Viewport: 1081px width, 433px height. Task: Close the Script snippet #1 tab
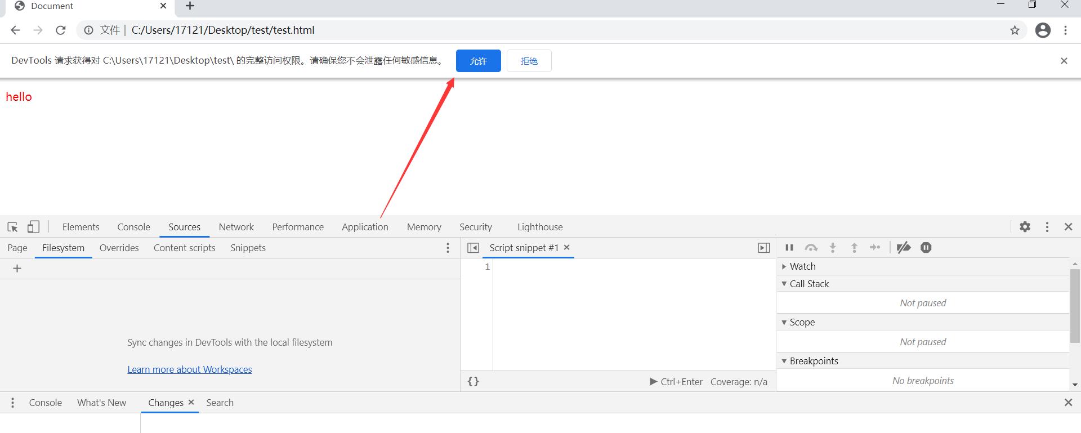tap(567, 247)
